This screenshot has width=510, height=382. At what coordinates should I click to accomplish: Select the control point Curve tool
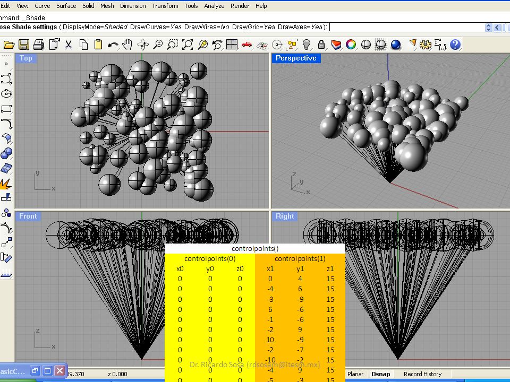pyautogui.click(x=6, y=79)
